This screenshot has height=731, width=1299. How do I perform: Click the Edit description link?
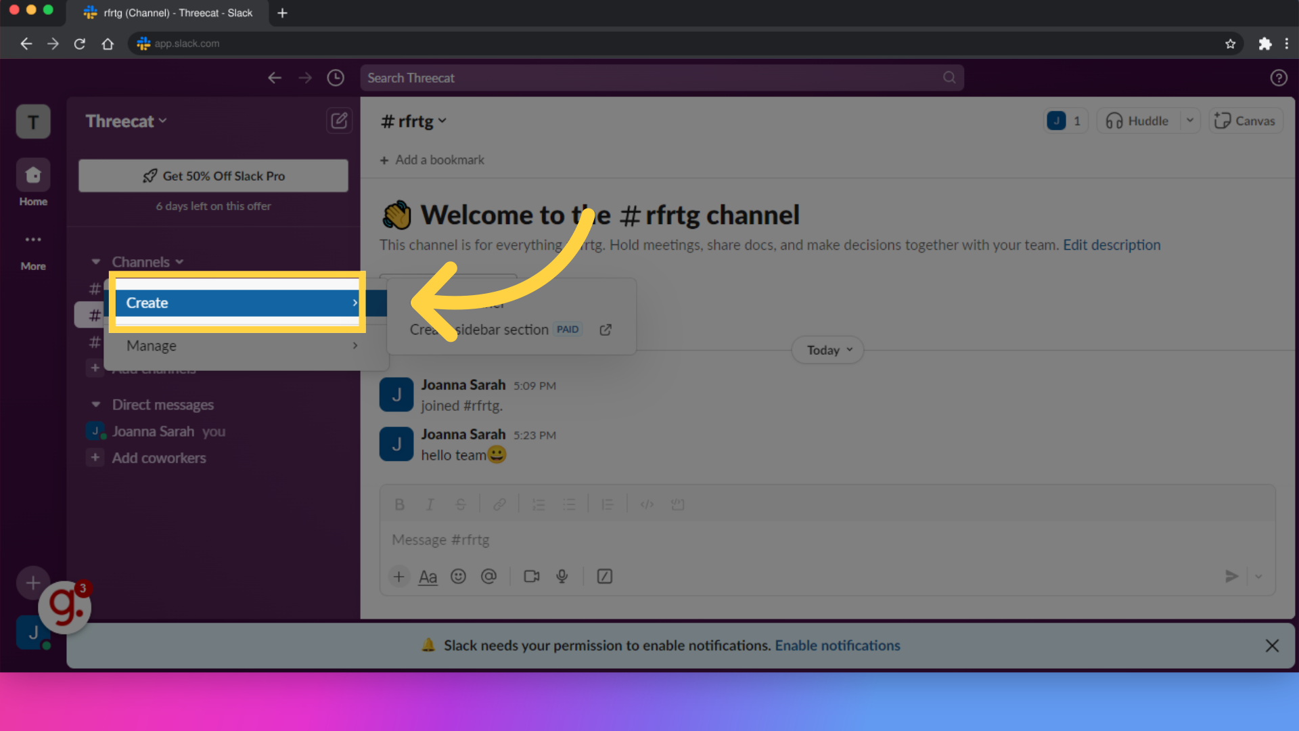click(1112, 245)
